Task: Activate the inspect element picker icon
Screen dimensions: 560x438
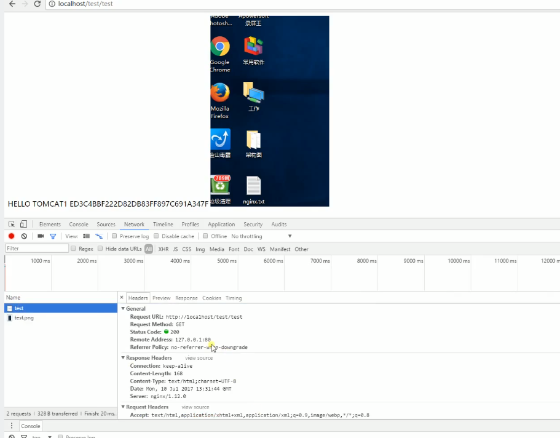Action: (x=12, y=224)
